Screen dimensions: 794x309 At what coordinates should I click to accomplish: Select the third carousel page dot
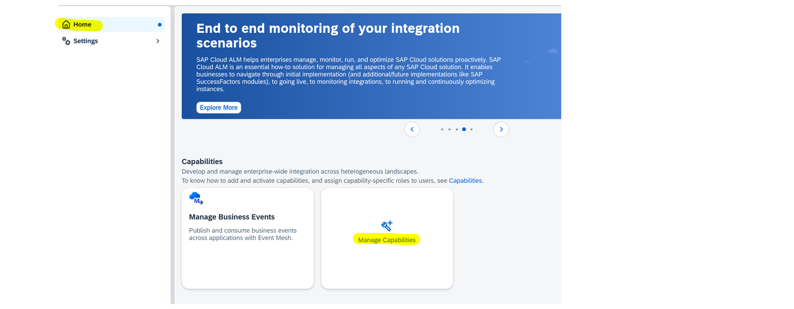click(457, 129)
